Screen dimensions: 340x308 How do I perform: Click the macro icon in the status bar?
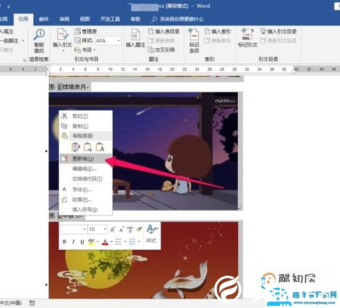[x=32, y=303]
